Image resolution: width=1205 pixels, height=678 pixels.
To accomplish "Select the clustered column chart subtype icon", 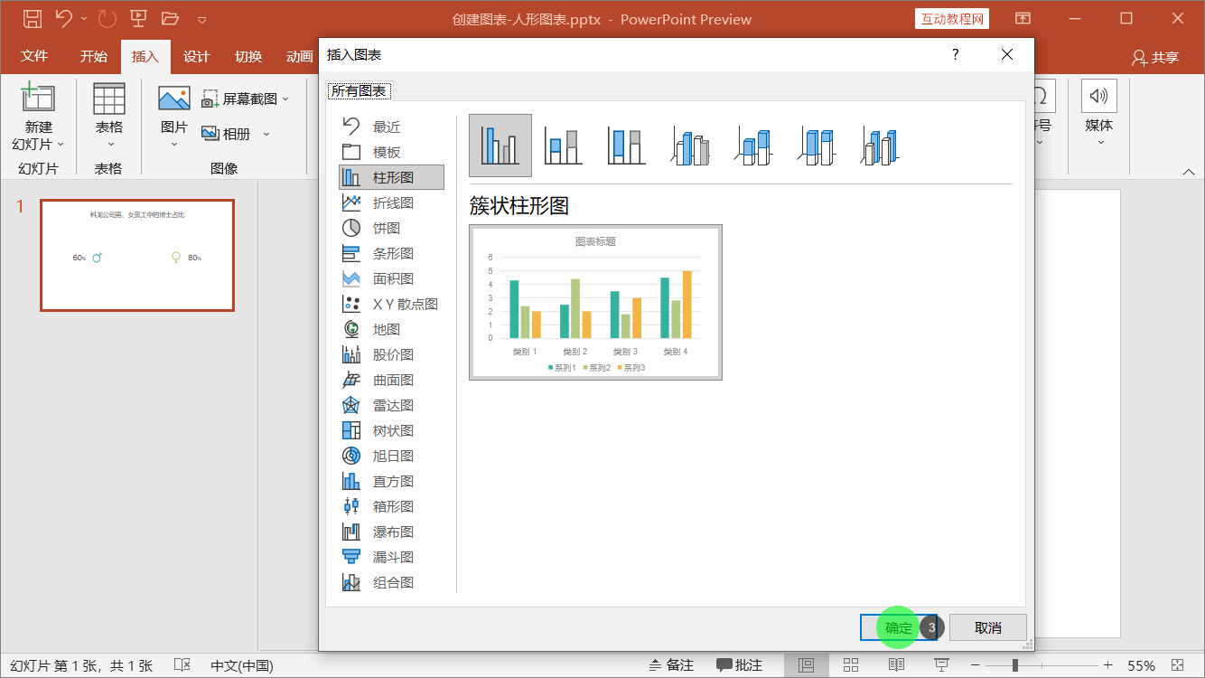I will pyautogui.click(x=500, y=145).
